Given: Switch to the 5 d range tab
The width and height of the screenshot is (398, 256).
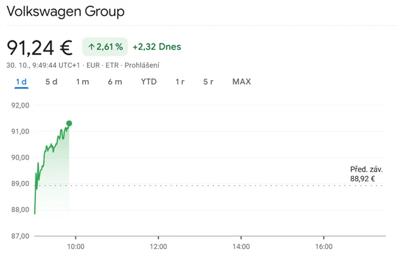Looking at the screenshot, I should coord(52,82).
